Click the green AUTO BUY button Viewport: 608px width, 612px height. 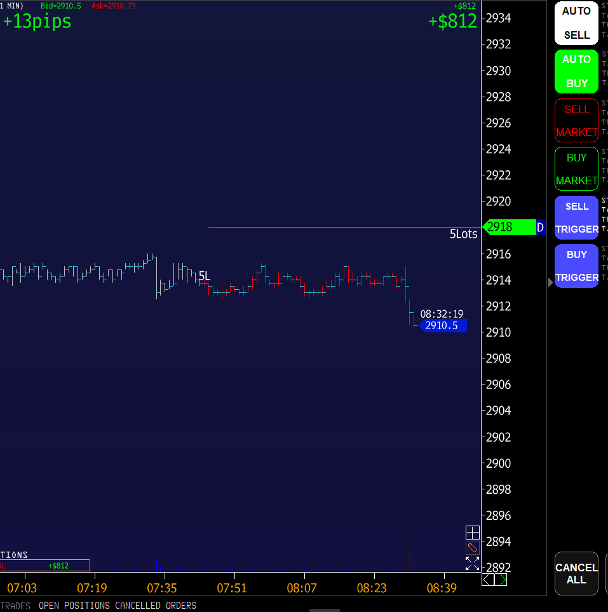coord(576,71)
